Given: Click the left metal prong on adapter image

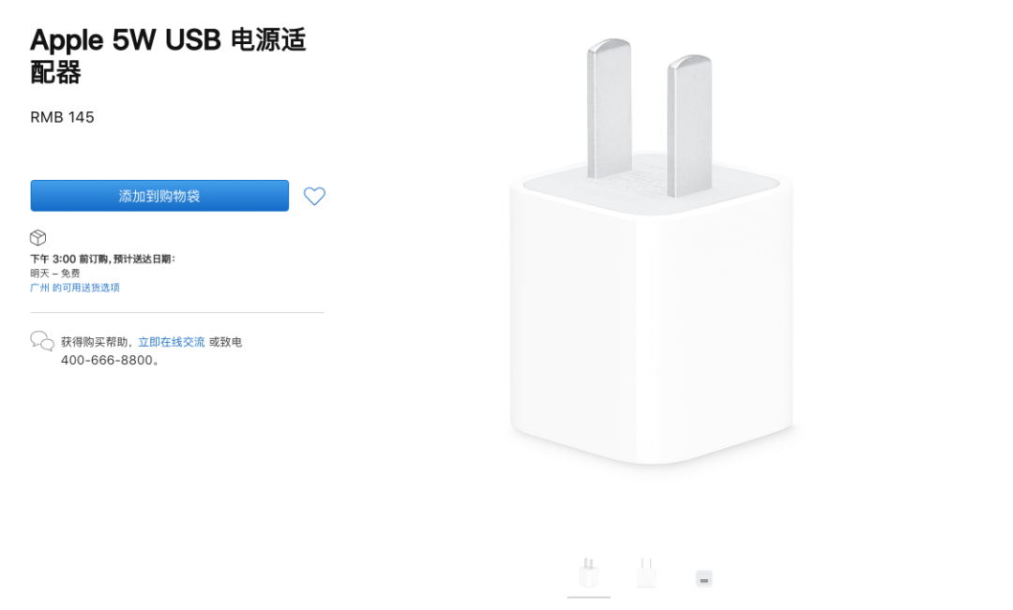Looking at the screenshot, I should pyautogui.click(x=608, y=108).
